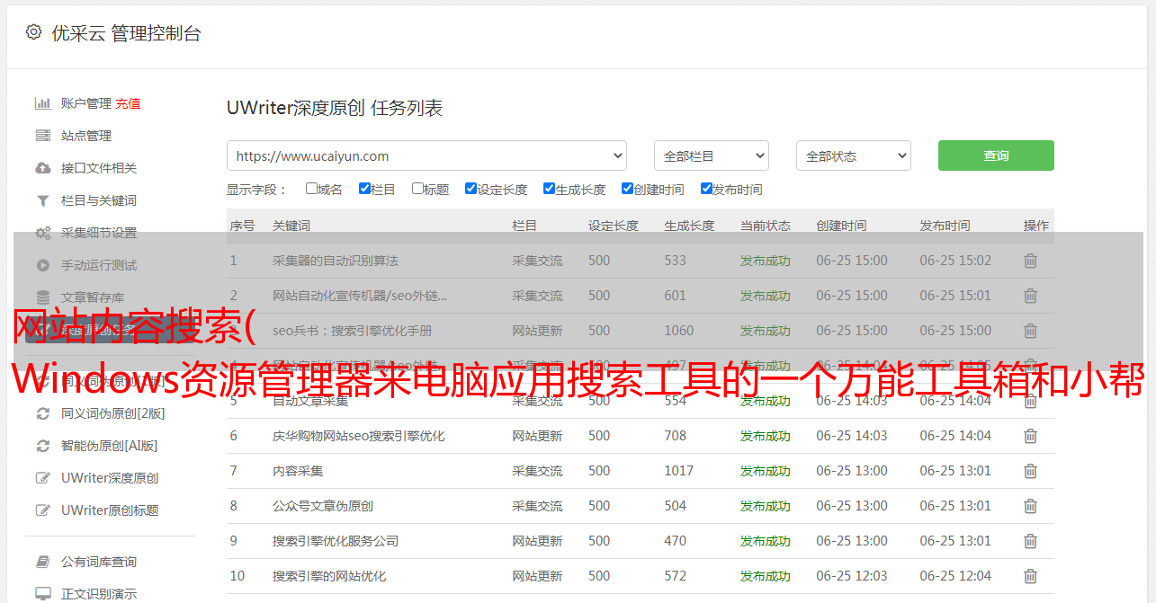The width and height of the screenshot is (1156, 603).
Task: Click the 发布时间 column header
Action: click(x=945, y=226)
